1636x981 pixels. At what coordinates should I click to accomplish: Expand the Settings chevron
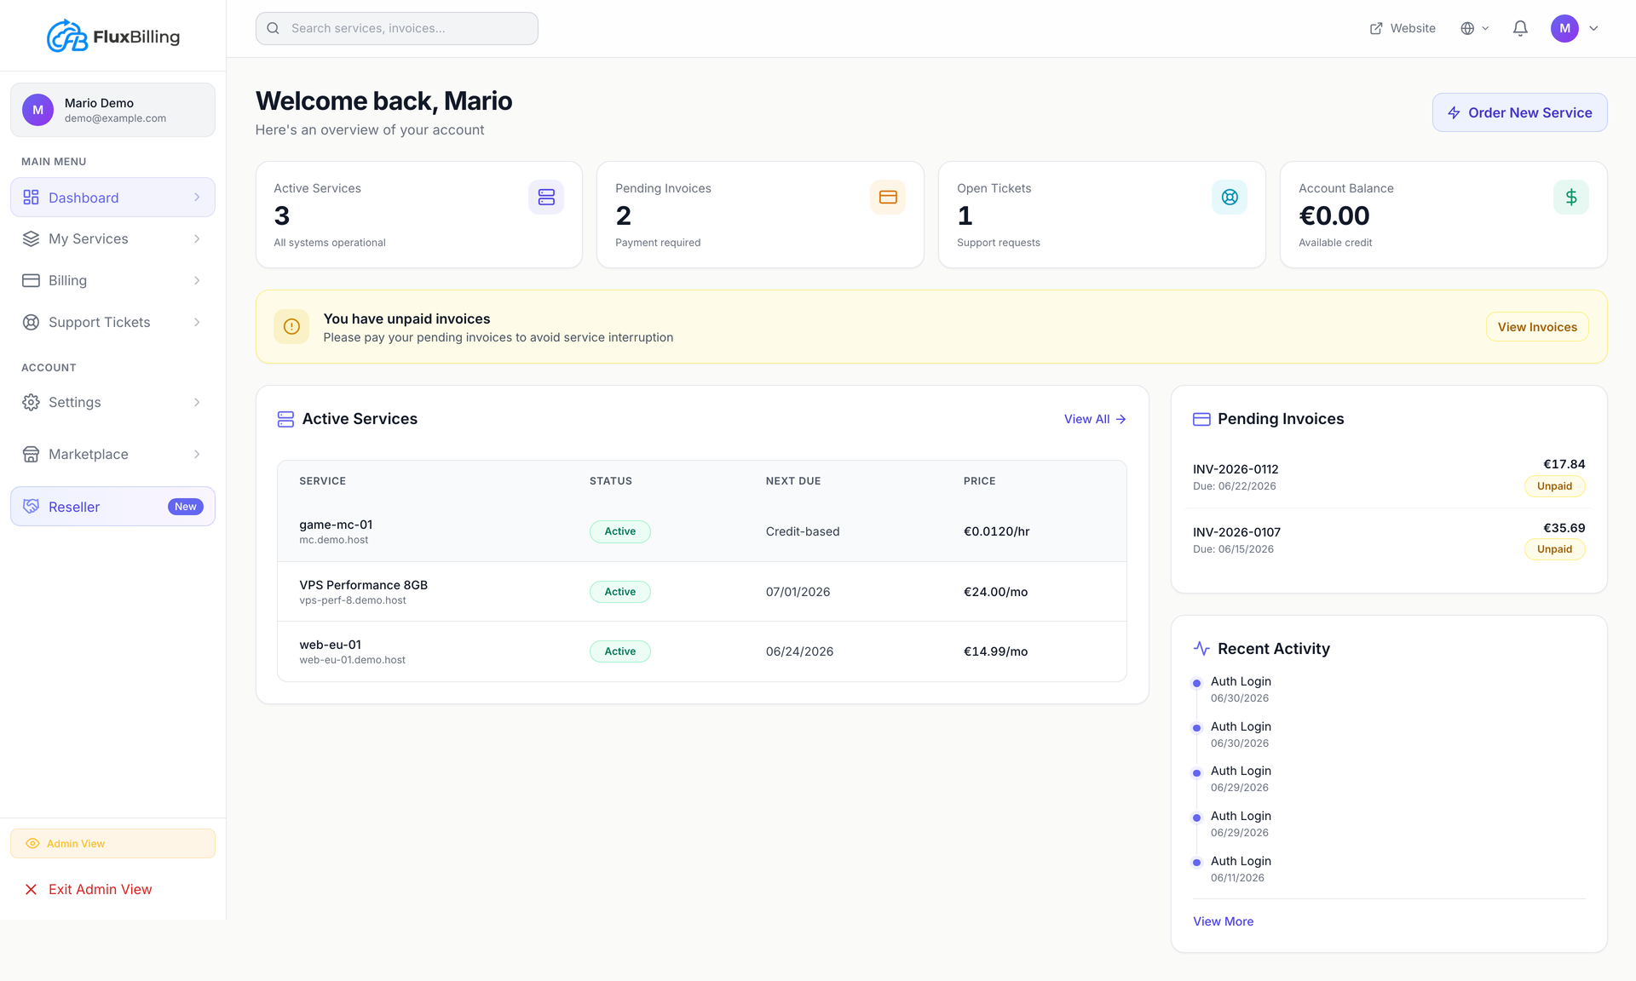(x=197, y=402)
